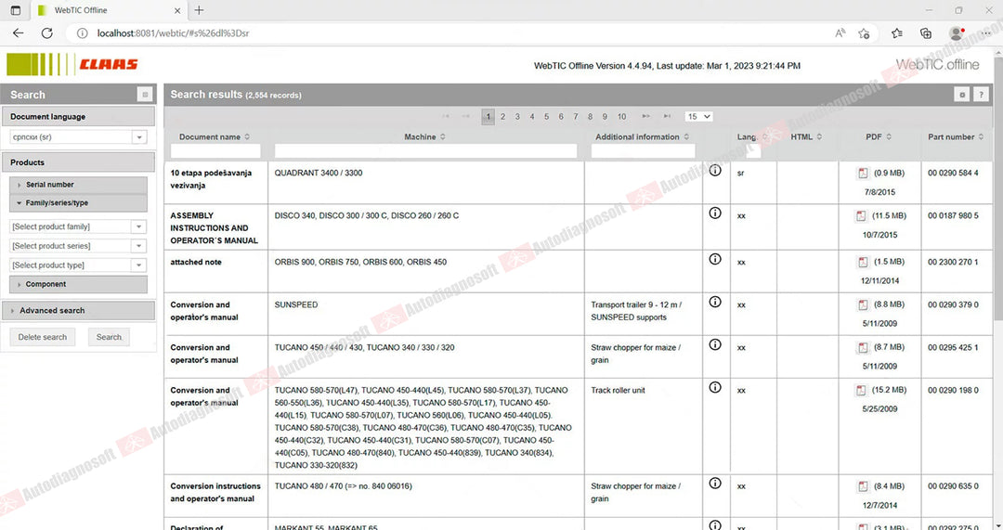Open PDF 00 0290 635 0 (8.4 MB)
The image size is (1003, 530).
863,486
